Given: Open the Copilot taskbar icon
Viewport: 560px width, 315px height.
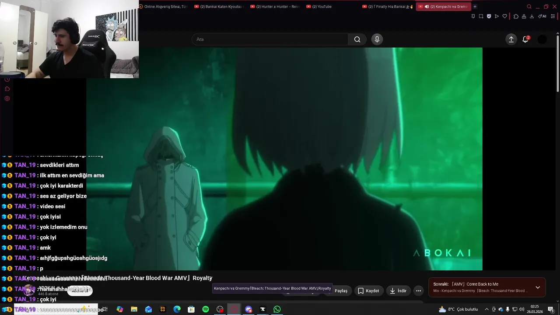Looking at the screenshot, I should (x=119, y=309).
